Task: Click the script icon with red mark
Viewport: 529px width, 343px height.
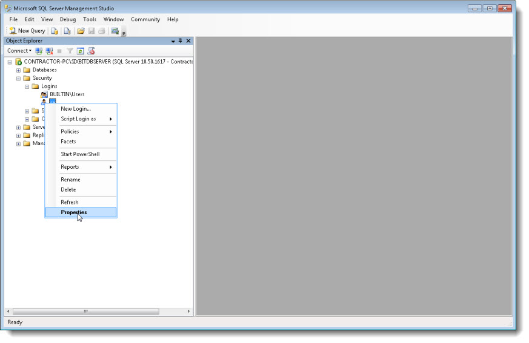Action: tap(91, 51)
